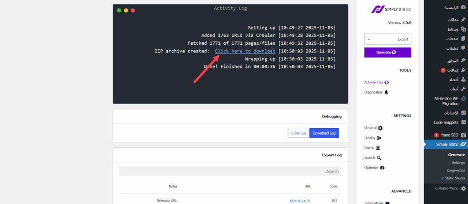The width and height of the screenshot is (468, 204).
Task: Open the Export dropdown selector
Action: tap(388, 39)
